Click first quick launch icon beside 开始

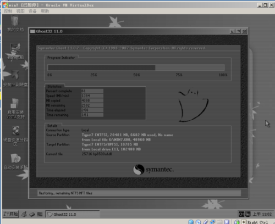pyautogui.click(x=24, y=214)
